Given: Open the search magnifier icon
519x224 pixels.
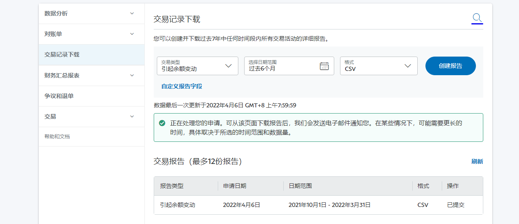Looking at the screenshot, I should 477,17.
